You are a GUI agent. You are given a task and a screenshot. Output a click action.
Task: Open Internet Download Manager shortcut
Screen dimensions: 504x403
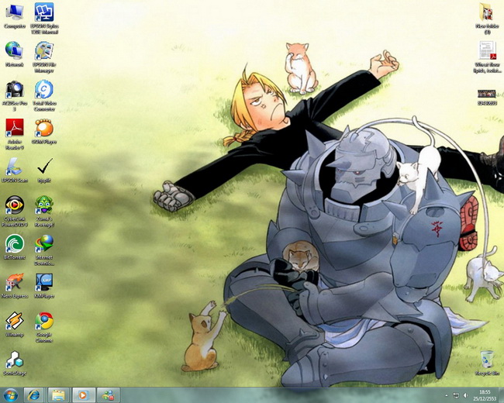[44, 250]
